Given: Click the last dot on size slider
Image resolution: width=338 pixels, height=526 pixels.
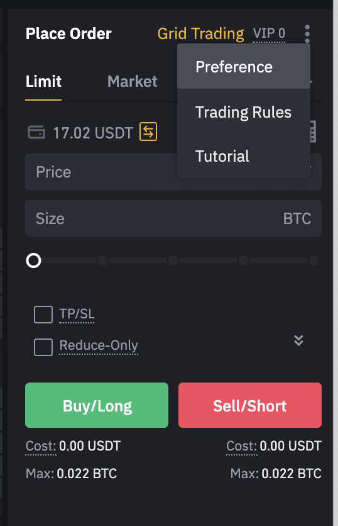Looking at the screenshot, I should click(314, 260).
